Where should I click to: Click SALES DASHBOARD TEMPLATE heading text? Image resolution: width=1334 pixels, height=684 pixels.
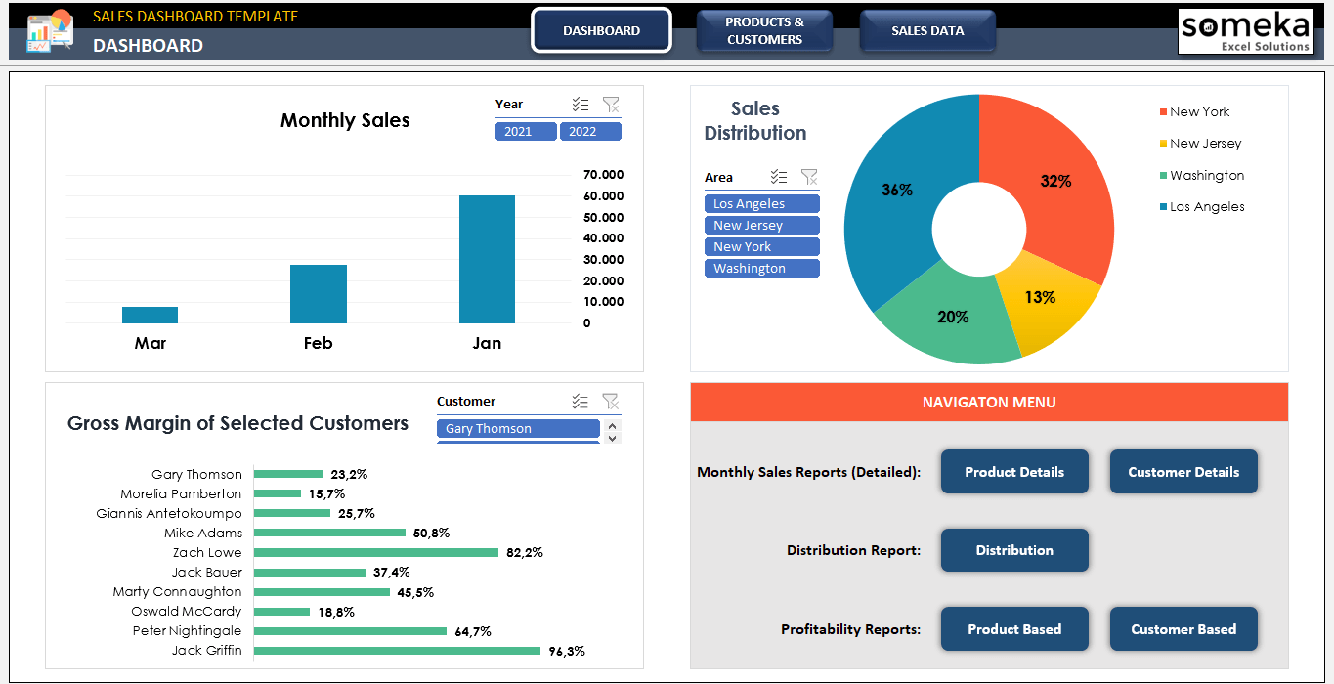coord(195,17)
